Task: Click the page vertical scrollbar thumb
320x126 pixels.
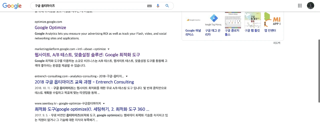Action: tap(319, 71)
